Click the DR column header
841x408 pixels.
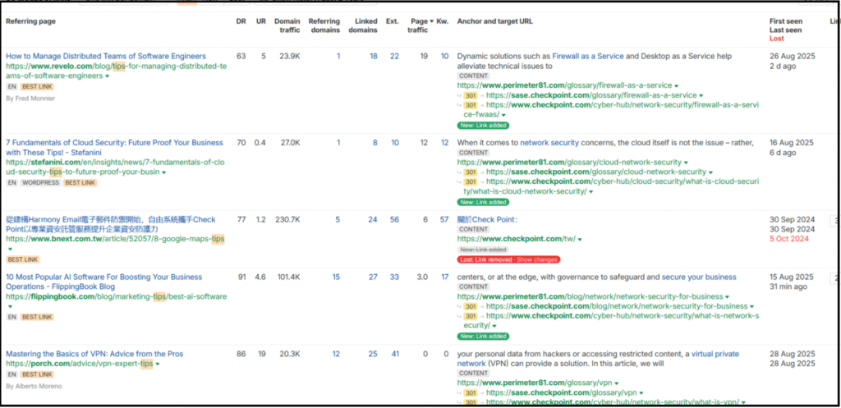[241, 20]
